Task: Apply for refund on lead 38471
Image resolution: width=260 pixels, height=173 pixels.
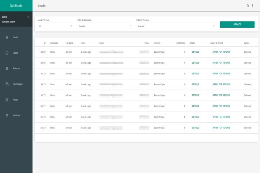Action: (x=221, y=106)
